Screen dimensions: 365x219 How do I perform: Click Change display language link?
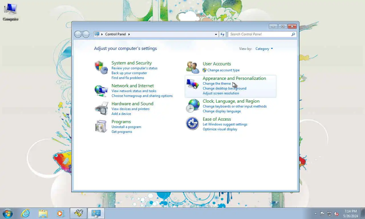click(222, 111)
